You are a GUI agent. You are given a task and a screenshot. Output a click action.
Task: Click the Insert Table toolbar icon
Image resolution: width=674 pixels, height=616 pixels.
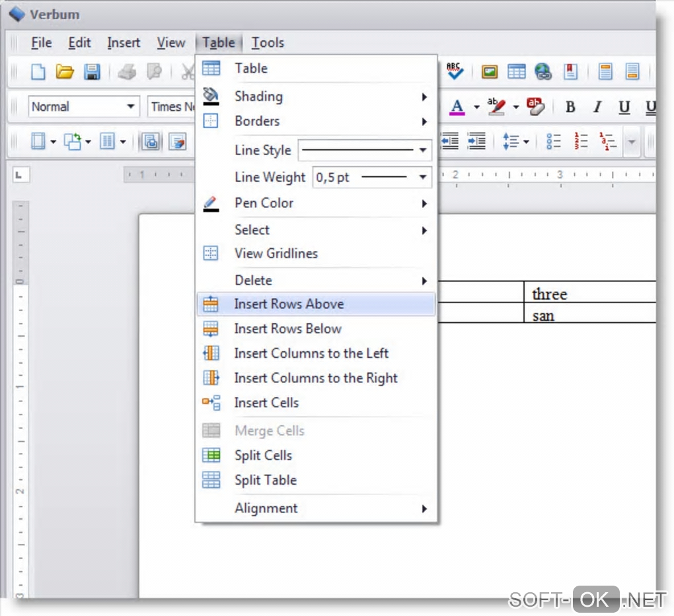pyautogui.click(x=516, y=71)
